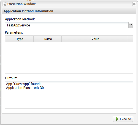
Task: Click inside the empty Parameters grid area
Action: coord(69,58)
